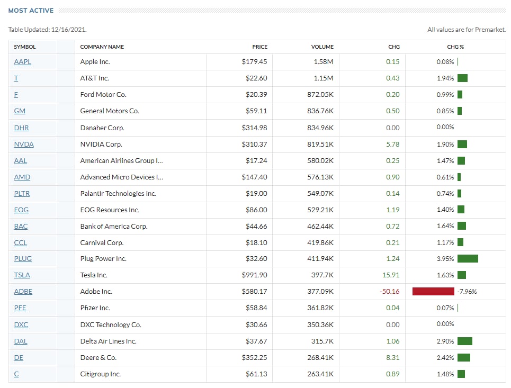Click the MOST ACTIVE section heading

pos(31,11)
